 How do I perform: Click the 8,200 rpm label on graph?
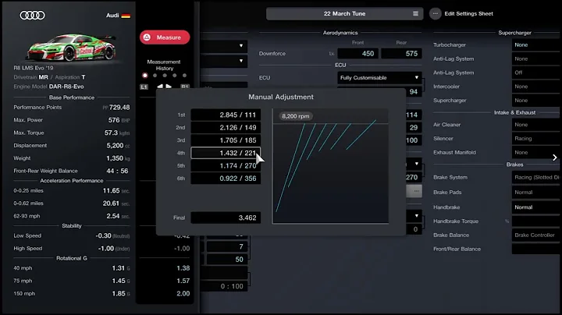click(x=295, y=116)
